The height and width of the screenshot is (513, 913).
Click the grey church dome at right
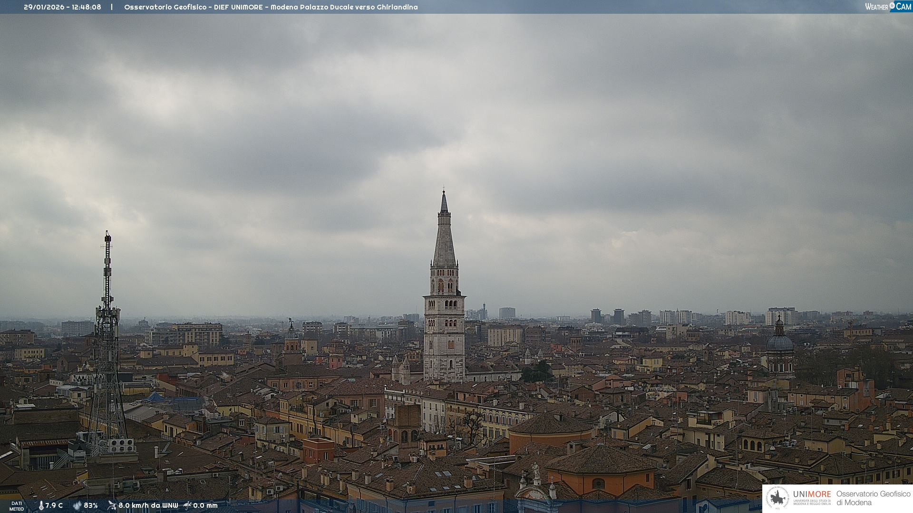coord(780,342)
